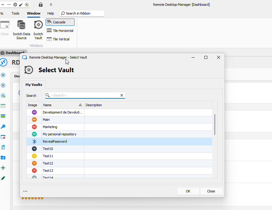The image size is (272, 210).
Task: Select the Marketing vault row
Action: click(x=119, y=127)
